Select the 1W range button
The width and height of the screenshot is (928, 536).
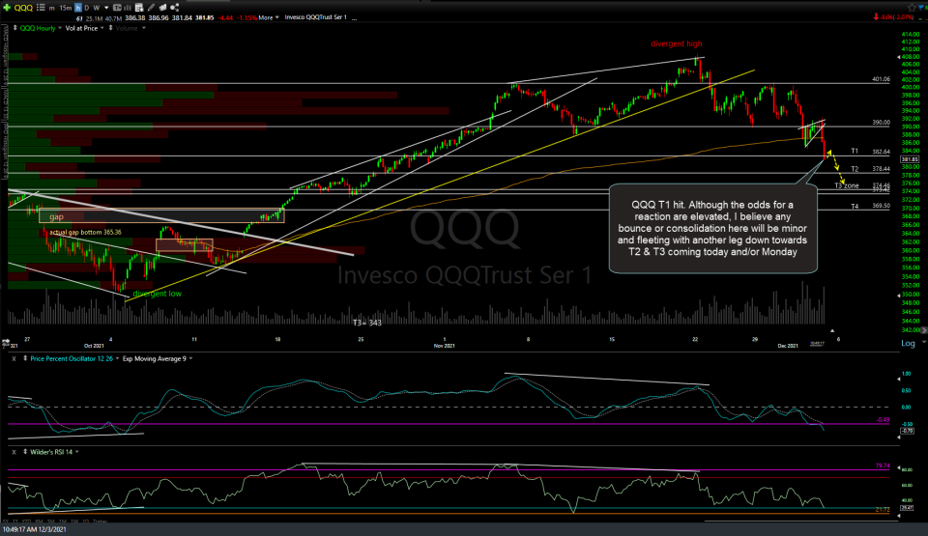point(74,522)
